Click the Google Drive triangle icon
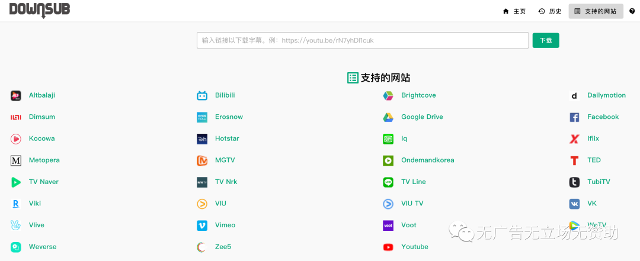Screen dimensions: 640x261 click(388, 117)
